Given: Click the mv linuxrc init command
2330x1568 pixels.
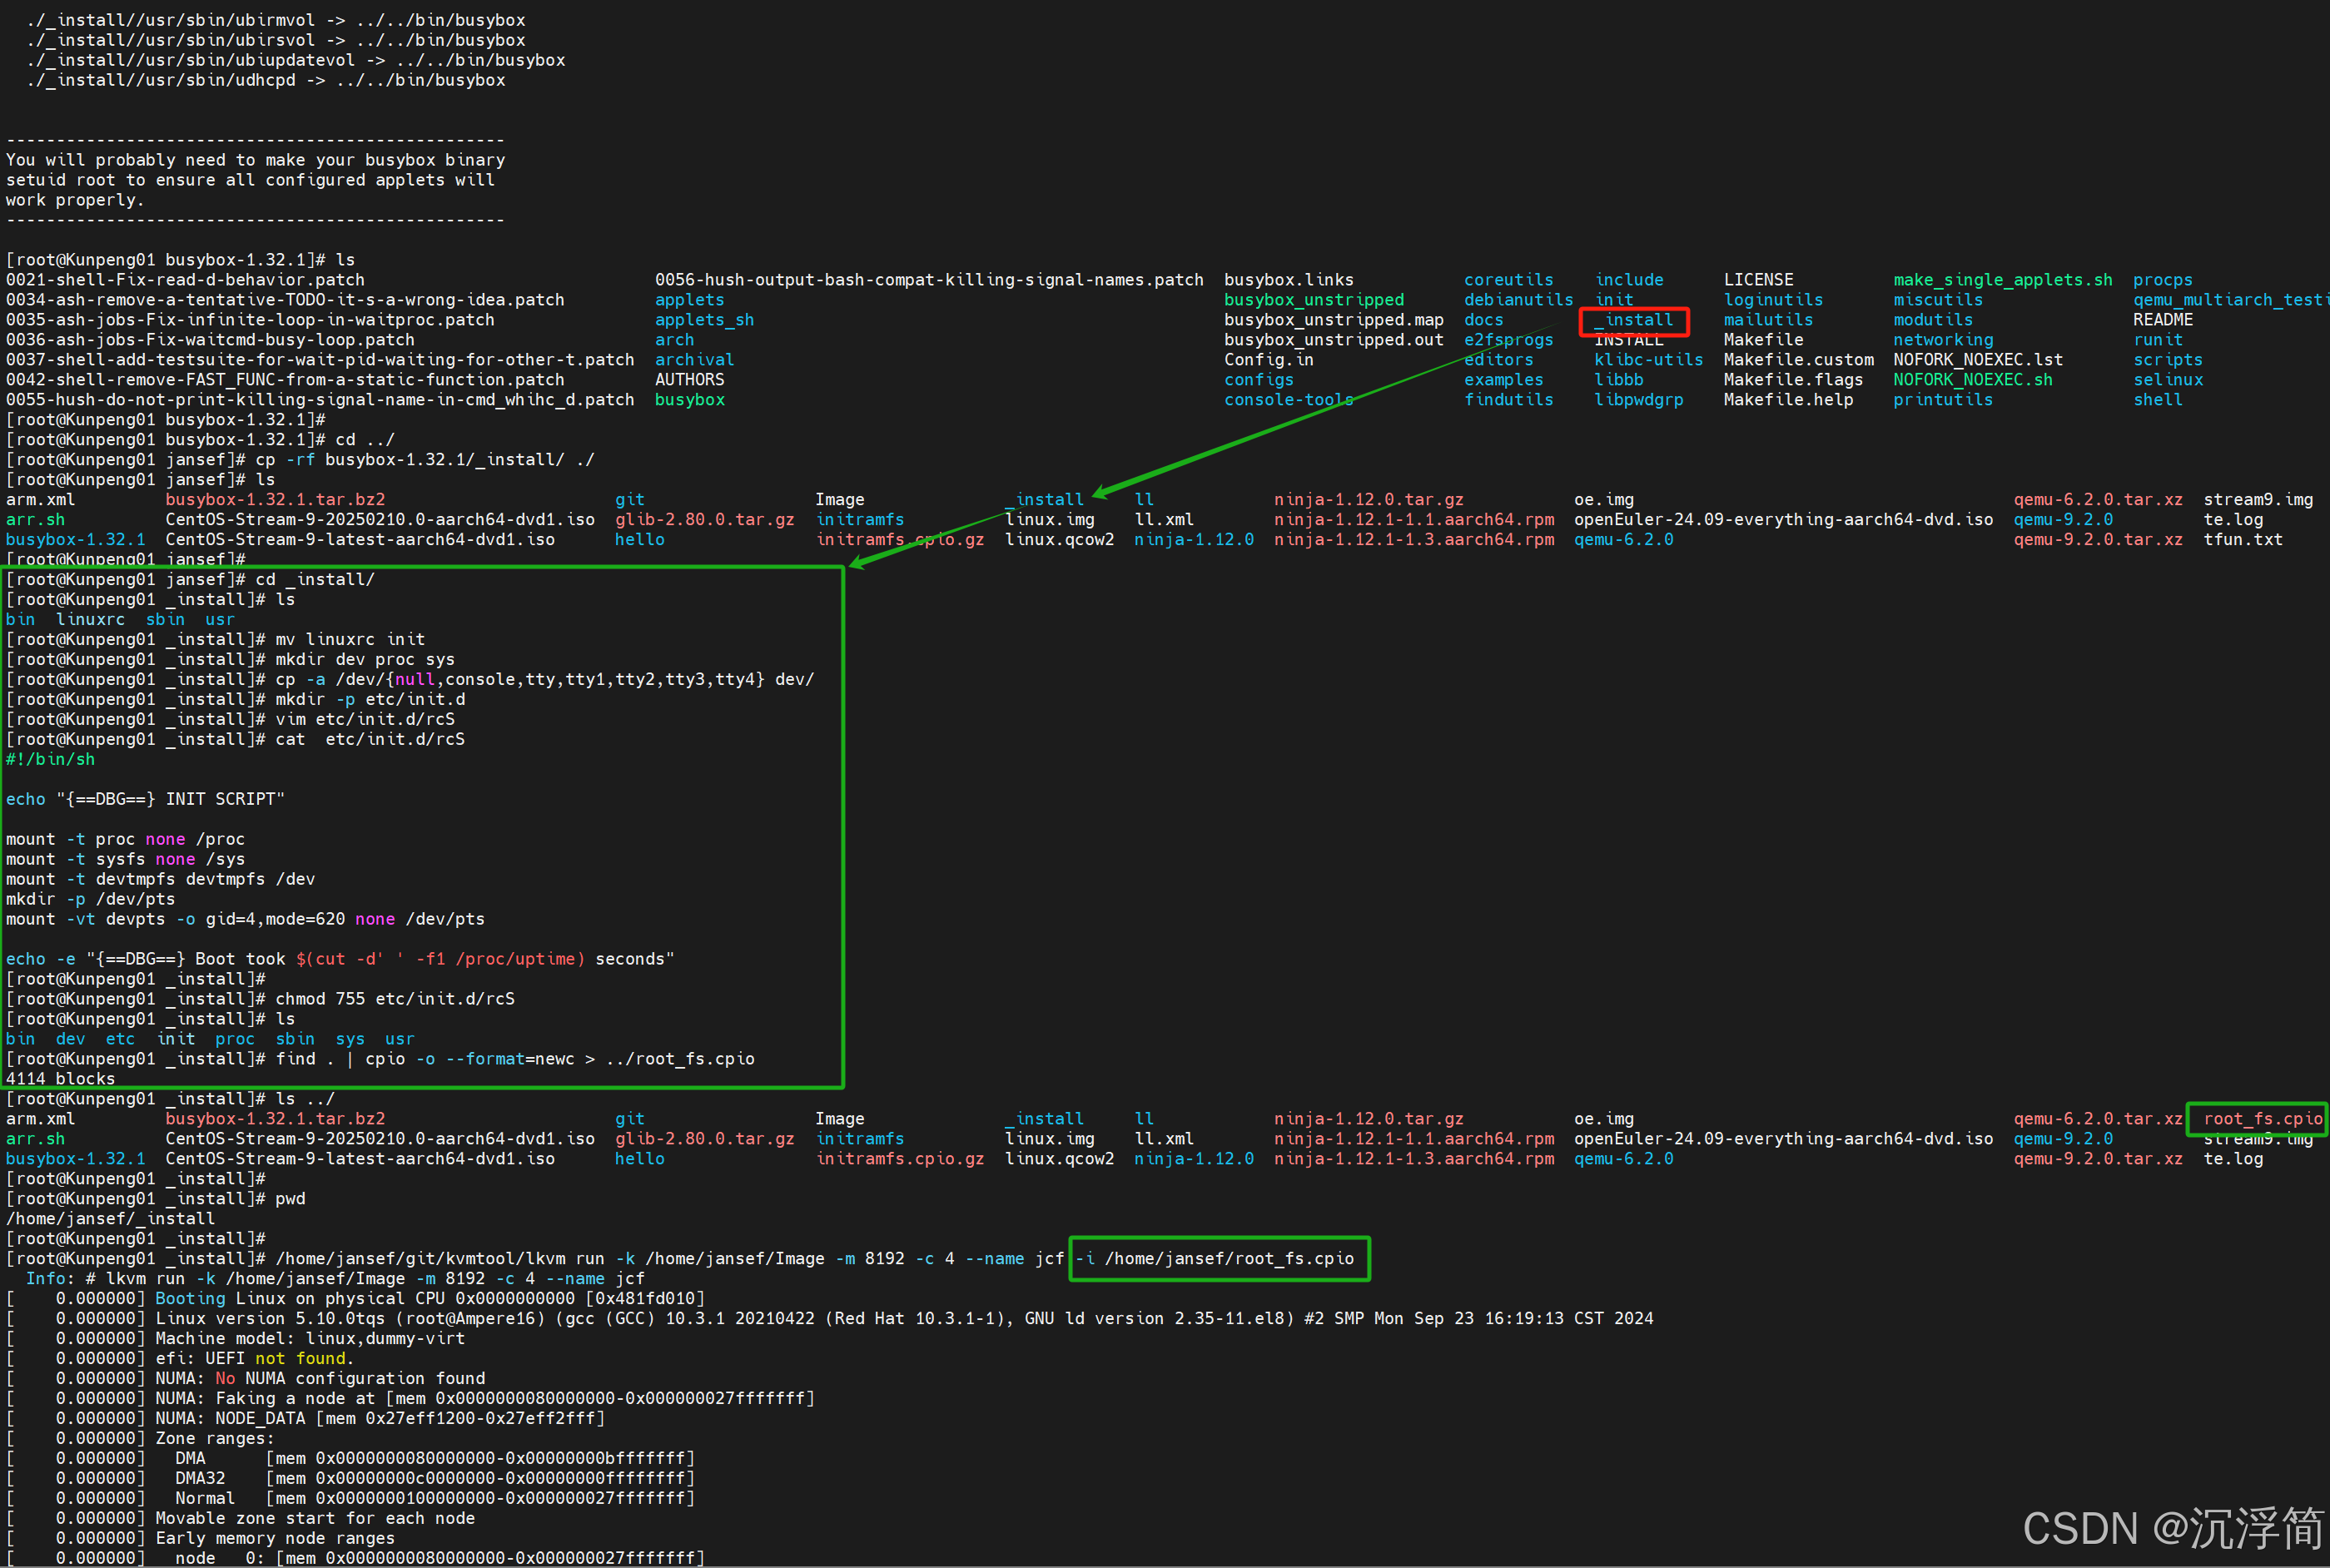Looking at the screenshot, I should pyautogui.click(x=350, y=639).
